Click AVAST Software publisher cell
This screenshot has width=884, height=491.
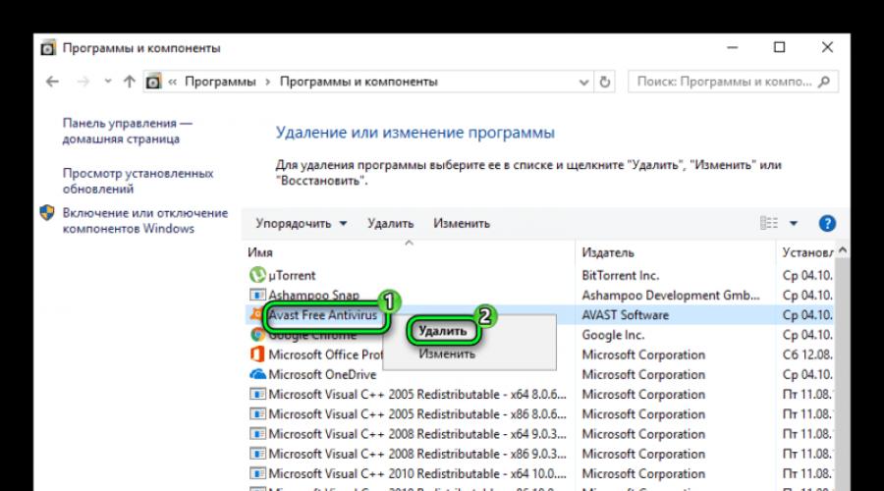626,315
